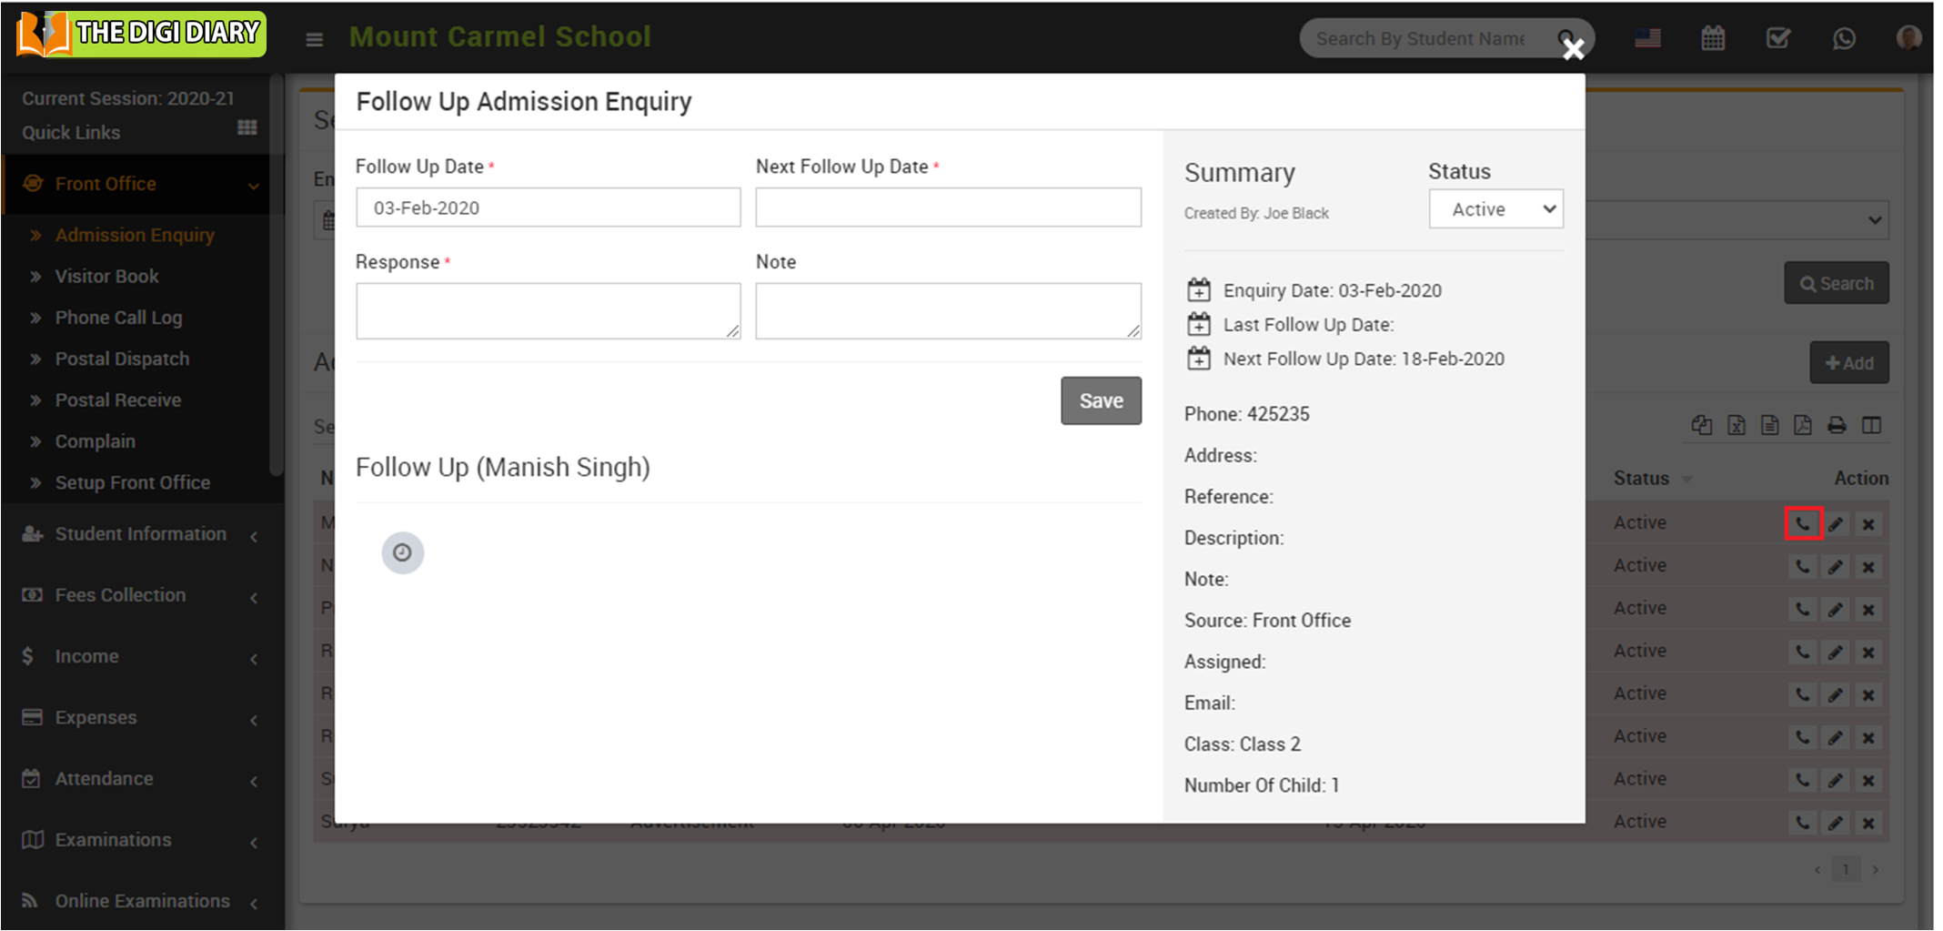
Task: Open Quick Links grid icon
Action: click(x=247, y=127)
